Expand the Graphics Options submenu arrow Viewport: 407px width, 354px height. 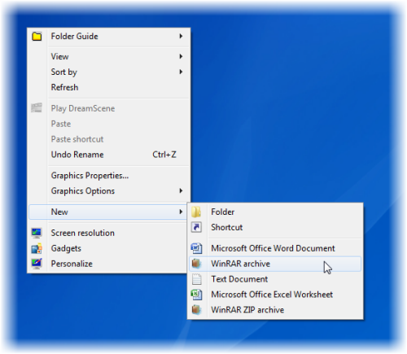tap(181, 191)
